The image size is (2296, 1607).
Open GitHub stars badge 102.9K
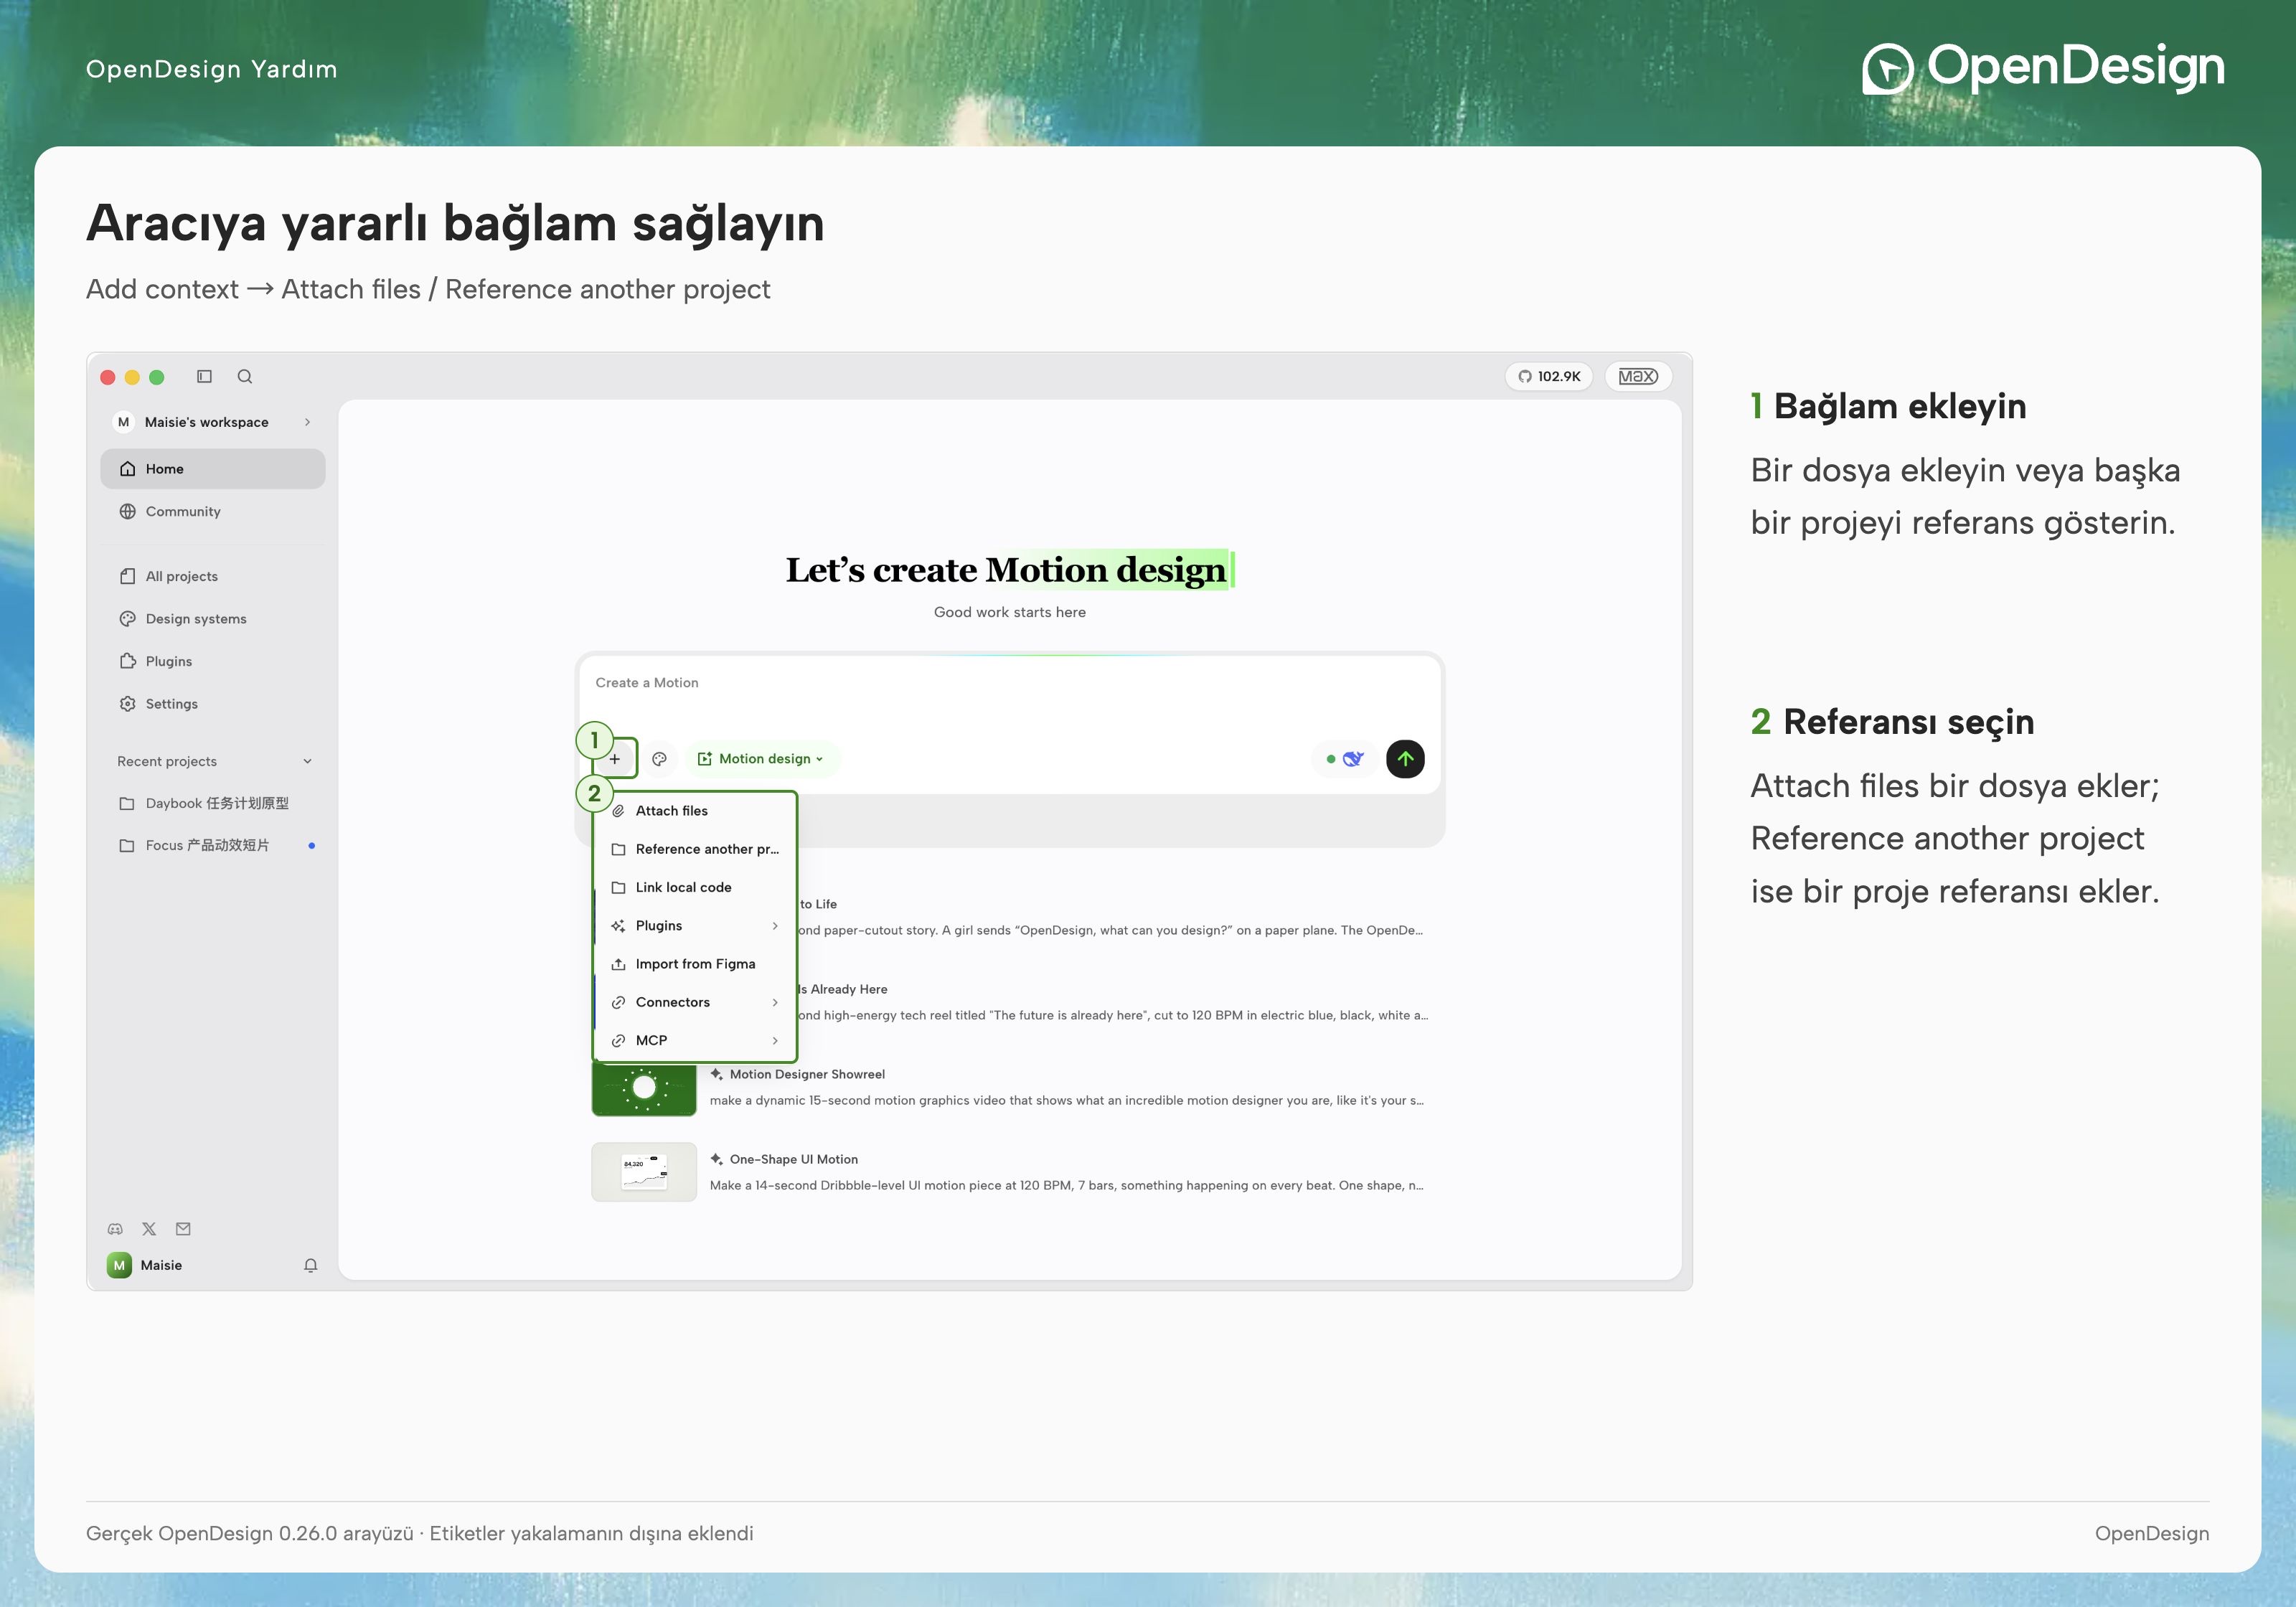[x=1549, y=376]
